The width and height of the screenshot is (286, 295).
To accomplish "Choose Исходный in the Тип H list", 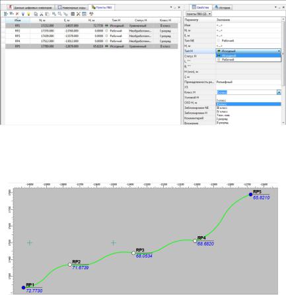I will pos(248,55).
